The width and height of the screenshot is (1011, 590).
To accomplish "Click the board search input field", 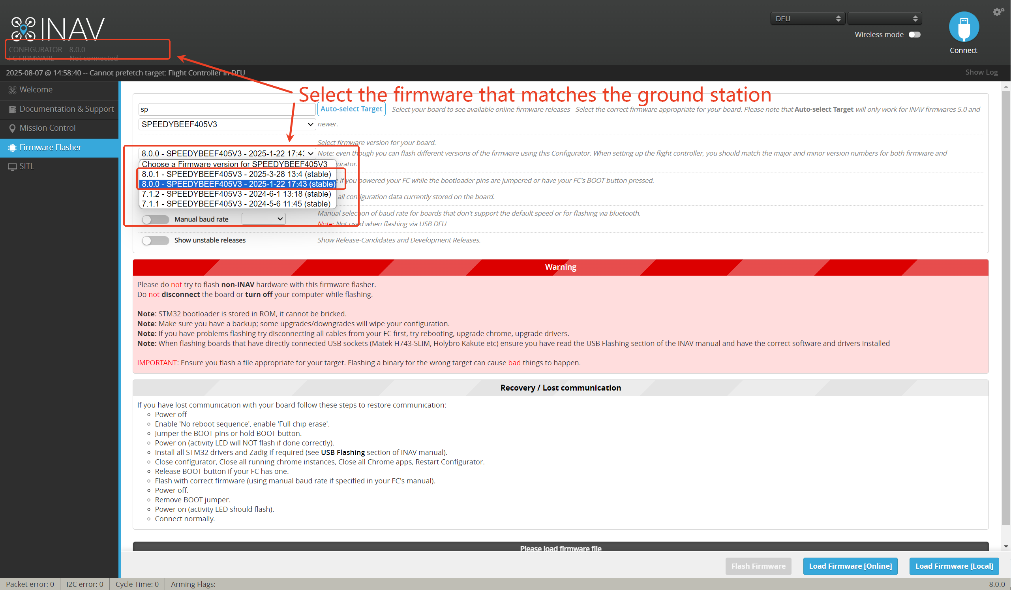I will coord(227,109).
